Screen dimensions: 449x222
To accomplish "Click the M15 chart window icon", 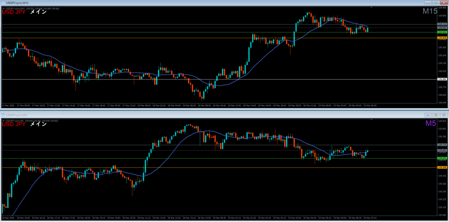I will pos(3,3).
